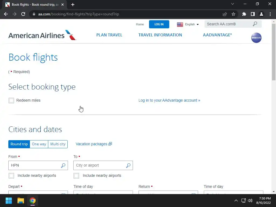The height and width of the screenshot is (207, 276).
Task: Click the magnifier icon in From field
Action: point(63,165)
